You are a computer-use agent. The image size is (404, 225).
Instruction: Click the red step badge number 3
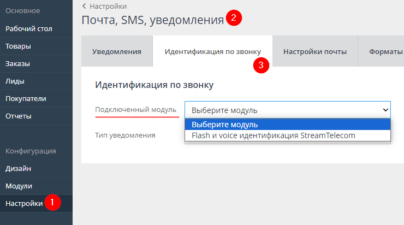pos(261,65)
